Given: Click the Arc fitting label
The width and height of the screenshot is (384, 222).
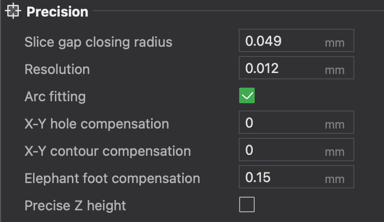Looking at the screenshot, I should coord(55,96).
